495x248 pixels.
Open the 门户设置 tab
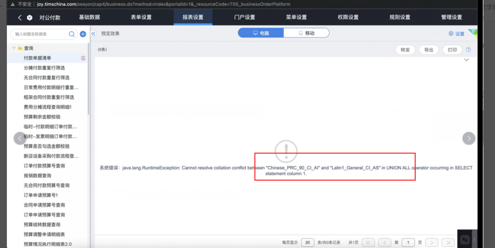click(245, 17)
